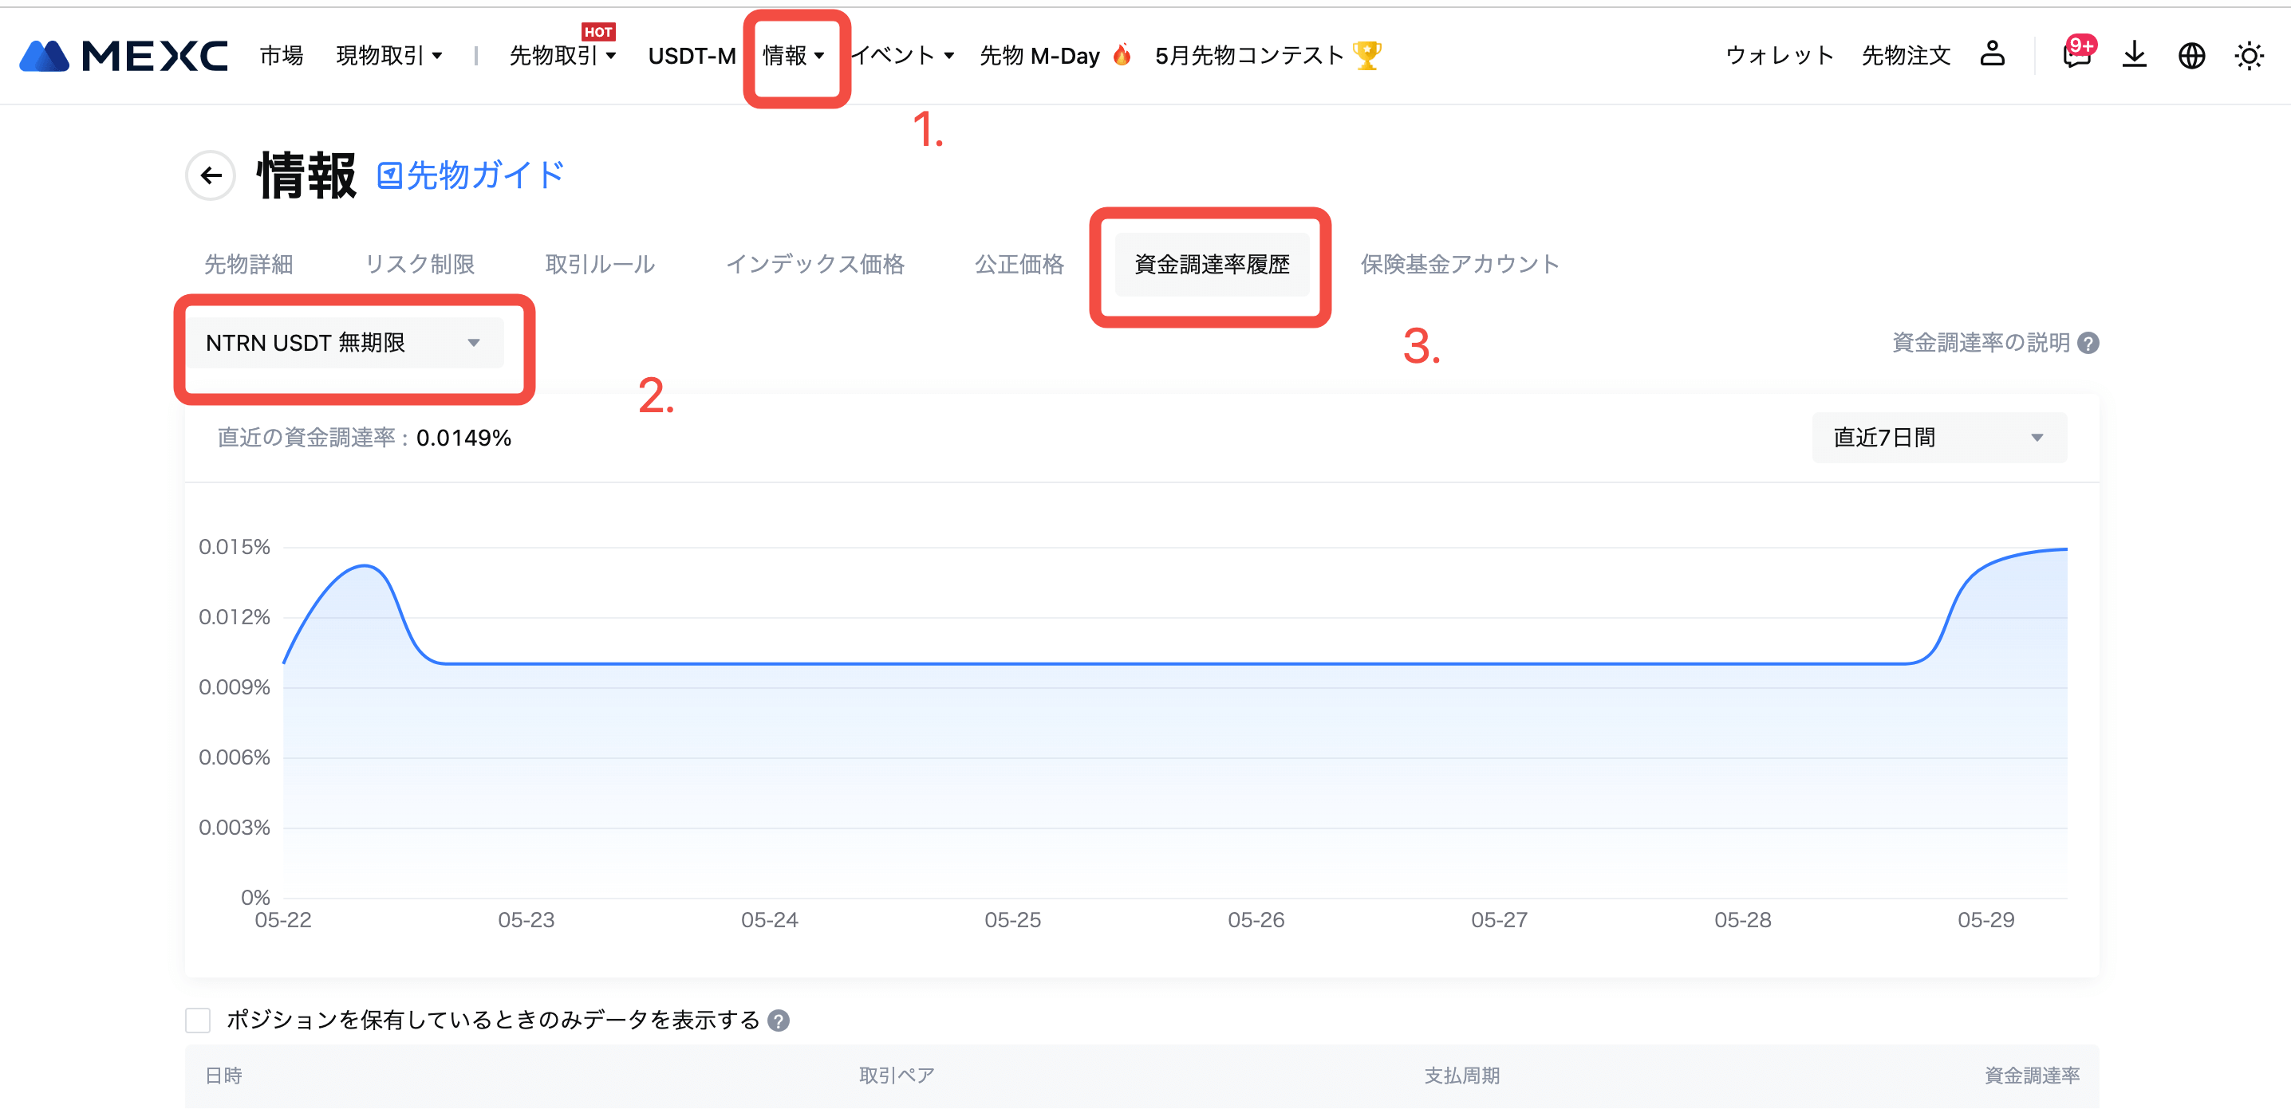This screenshot has height=1113, width=2291.
Task: Click the MEXC logo
Action: pyautogui.click(x=124, y=56)
